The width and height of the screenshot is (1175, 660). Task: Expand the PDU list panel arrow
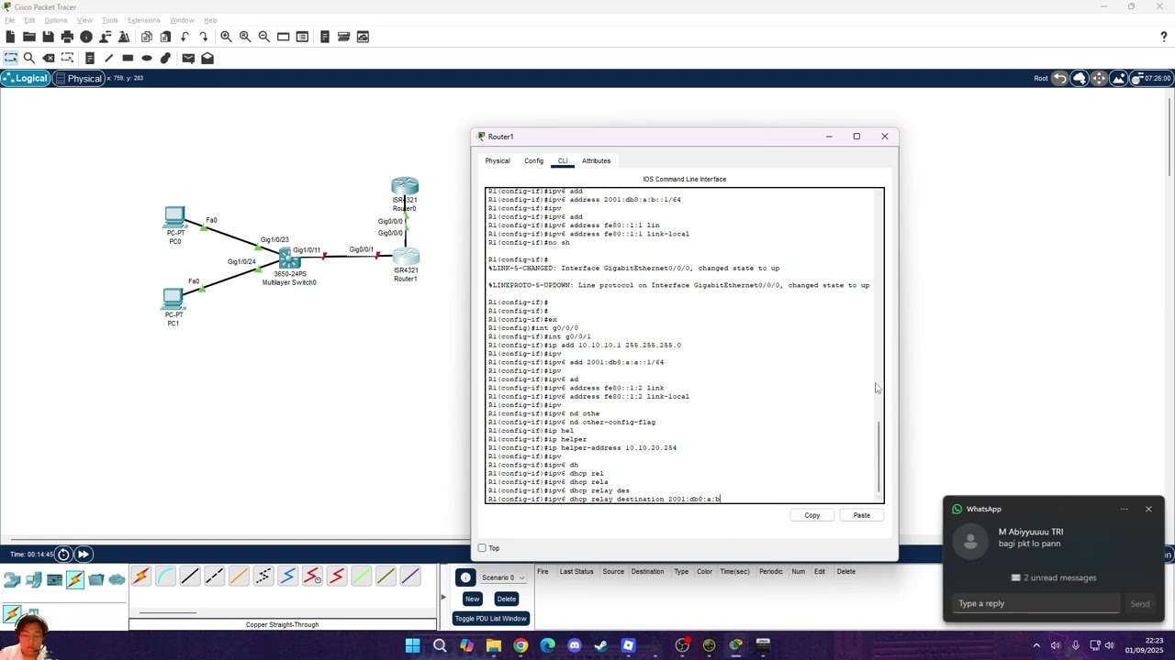pyautogui.click(x=442, y=597)
